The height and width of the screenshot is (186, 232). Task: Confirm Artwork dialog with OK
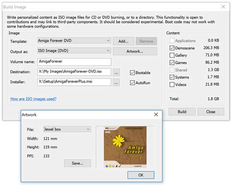141,175
